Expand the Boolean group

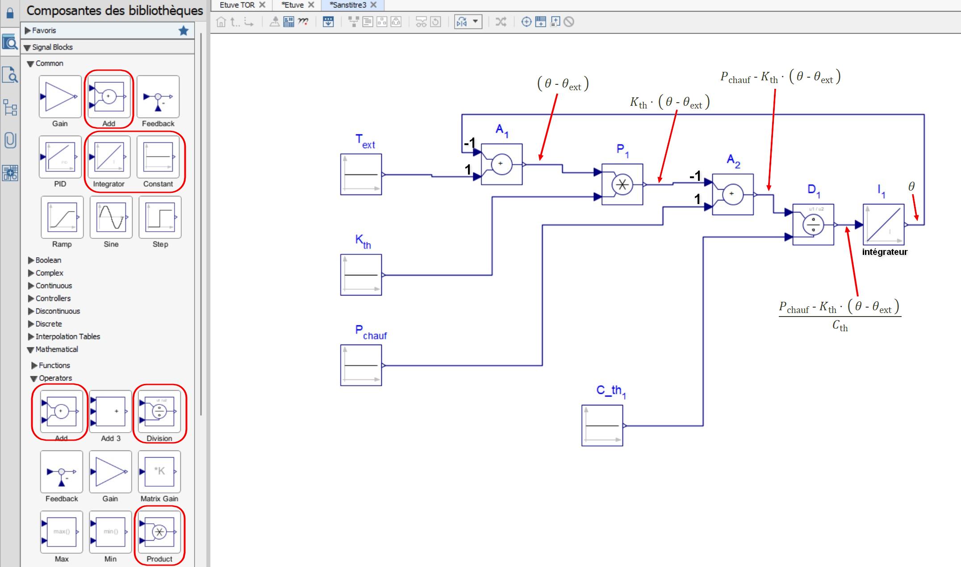point(31,260)
